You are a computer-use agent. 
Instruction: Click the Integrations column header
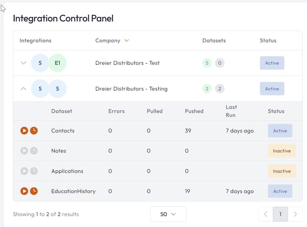(35, 40)
